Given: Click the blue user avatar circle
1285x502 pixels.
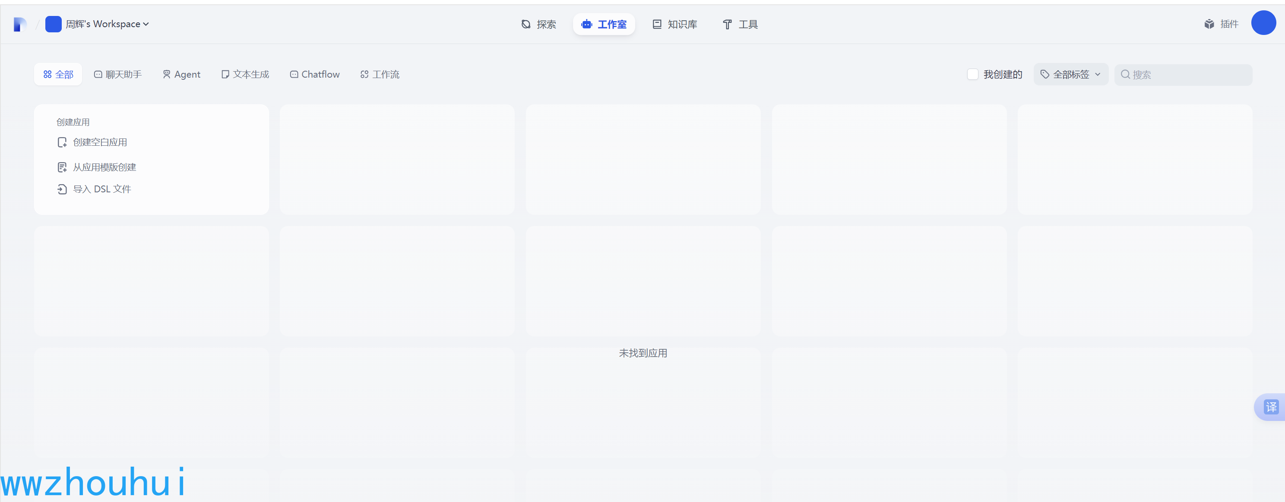Looking at the screenshot, I should [x=1263, y=23].
